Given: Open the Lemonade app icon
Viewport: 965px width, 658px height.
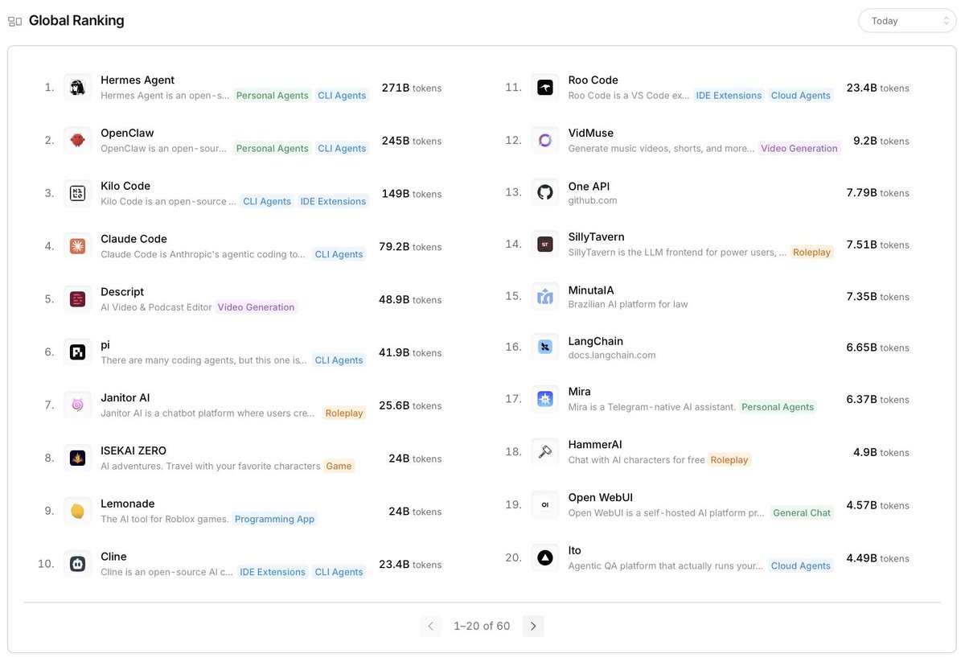Looking at the screenshot, I should [78, 511].
